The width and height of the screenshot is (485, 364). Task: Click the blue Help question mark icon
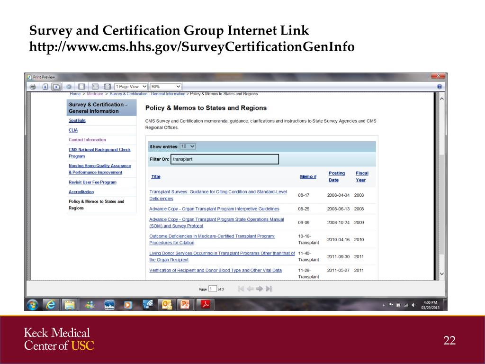[440, 87]
